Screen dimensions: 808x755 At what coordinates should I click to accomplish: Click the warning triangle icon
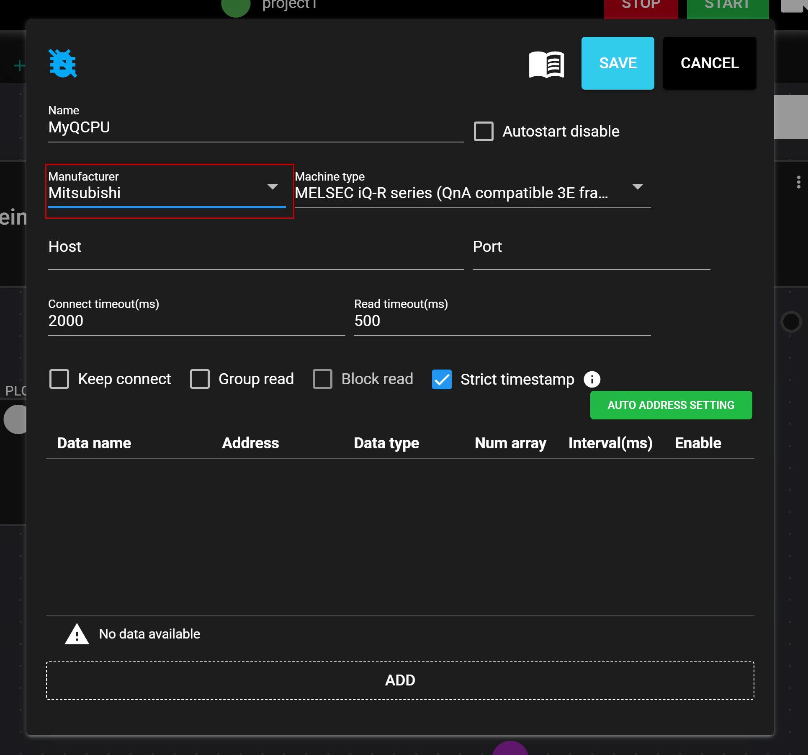(77, 634)
